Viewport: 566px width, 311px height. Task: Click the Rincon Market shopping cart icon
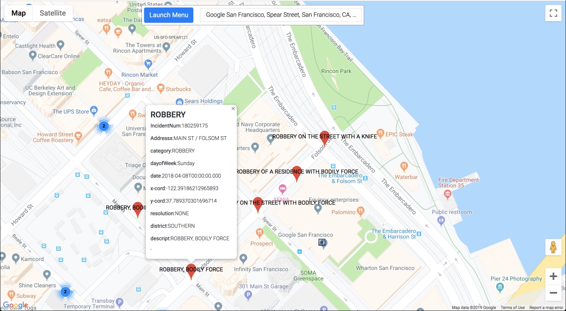click(x=148, y=63)
